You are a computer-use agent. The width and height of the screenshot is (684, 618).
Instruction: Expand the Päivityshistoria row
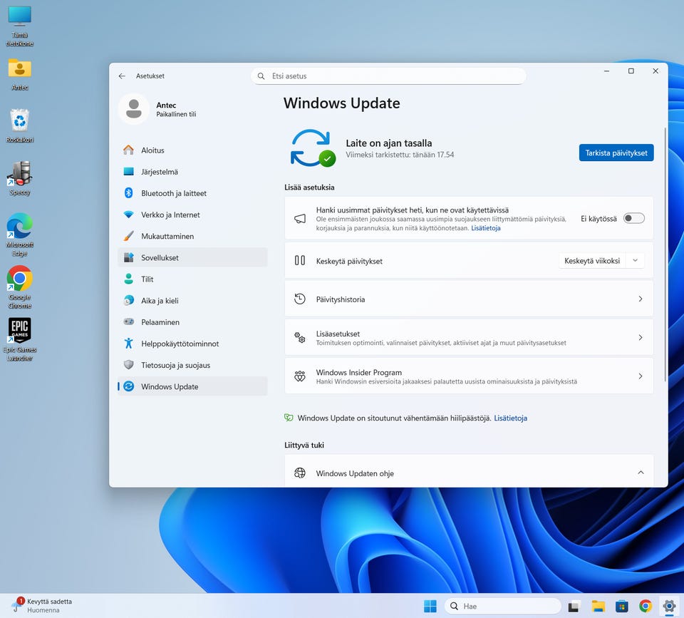click(x=469, y=299)
